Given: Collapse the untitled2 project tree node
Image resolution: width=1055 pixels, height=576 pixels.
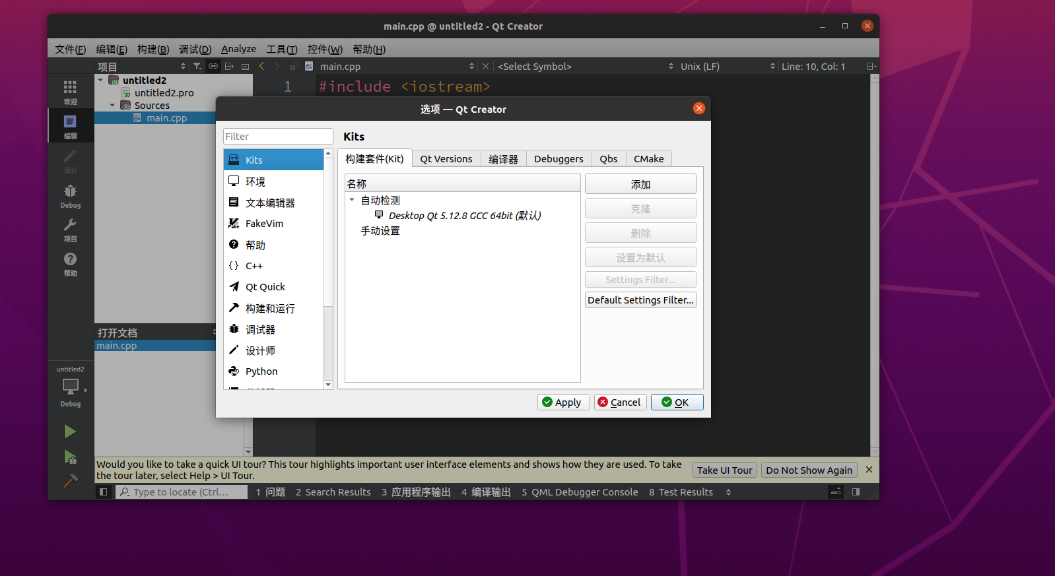Looking at the screenshot, I should tap(100, 80).
